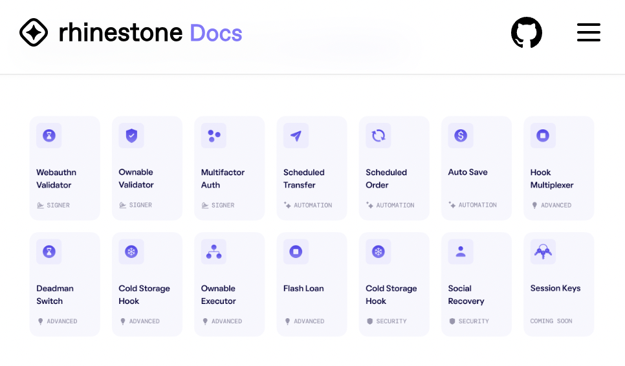Open the GitHub repository icon

pos(526,32)
